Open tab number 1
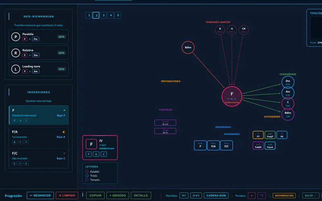The image size is (322, 201). click(x=89, y=15)
